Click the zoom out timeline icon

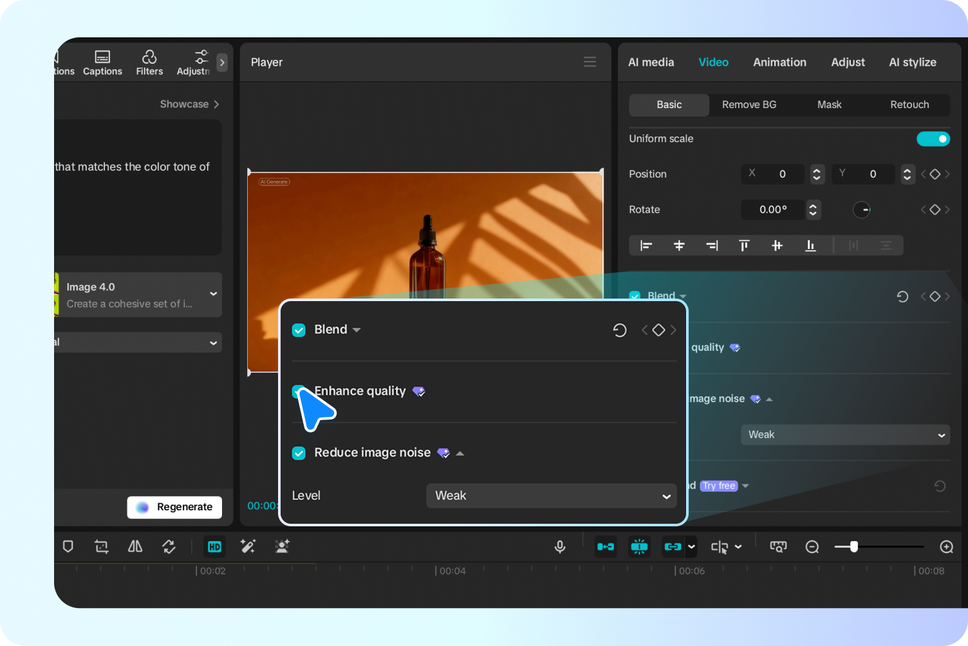coord(812,547)
